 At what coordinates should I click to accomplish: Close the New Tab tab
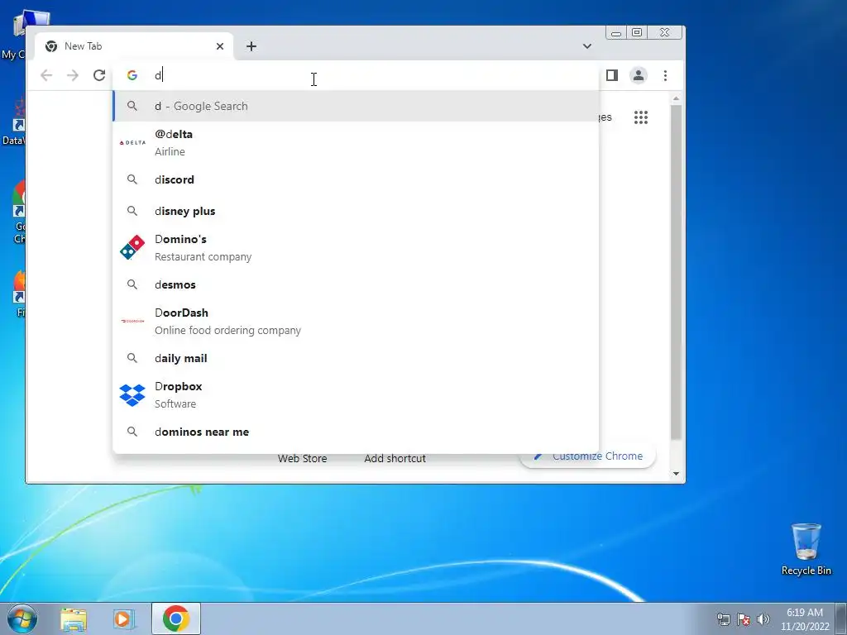pyautogui.click(x=220, y=46)
